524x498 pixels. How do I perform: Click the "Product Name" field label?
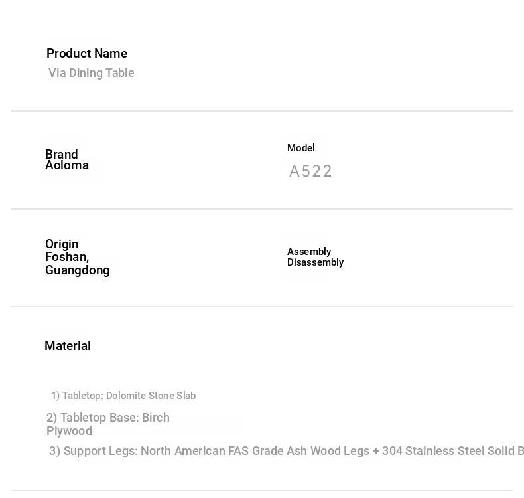[x=87, y=54]
